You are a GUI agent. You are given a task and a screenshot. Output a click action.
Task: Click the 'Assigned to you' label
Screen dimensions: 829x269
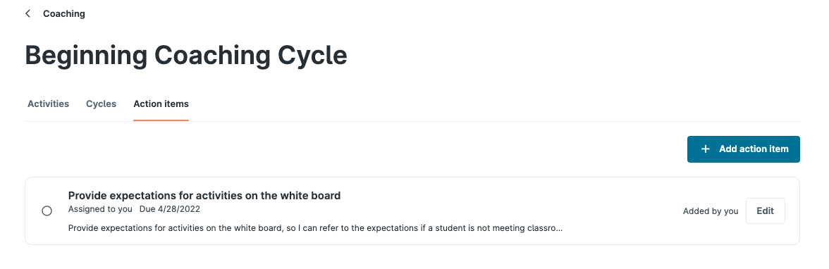click(100, 209)
